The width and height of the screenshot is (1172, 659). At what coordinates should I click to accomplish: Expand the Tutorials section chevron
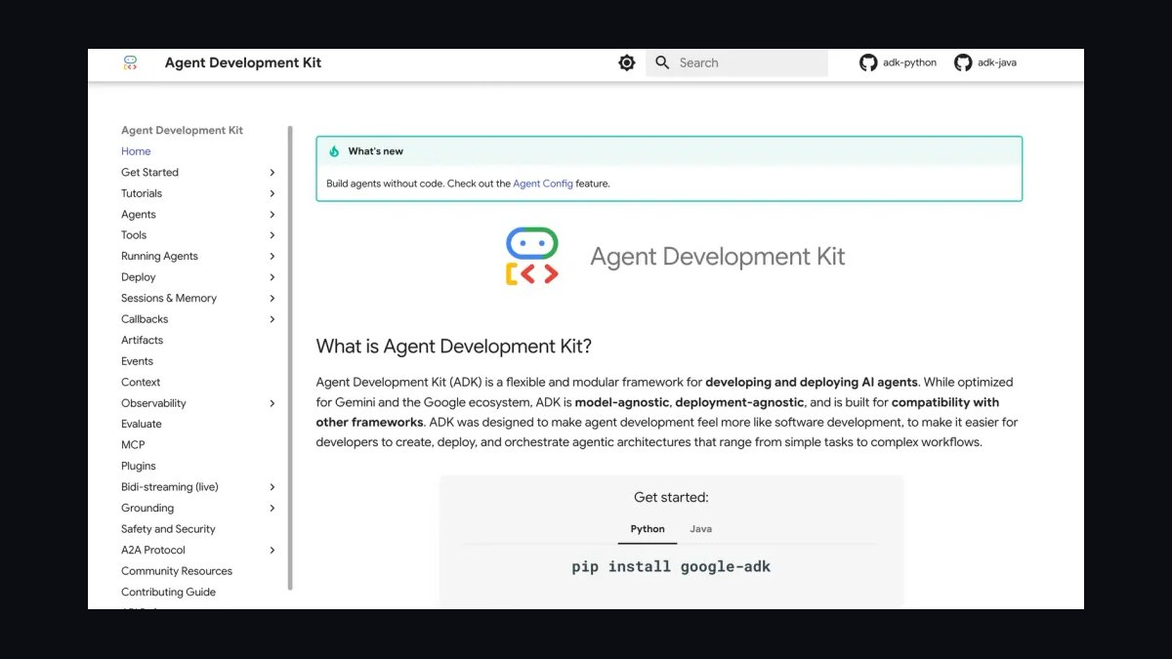(272, 193)
